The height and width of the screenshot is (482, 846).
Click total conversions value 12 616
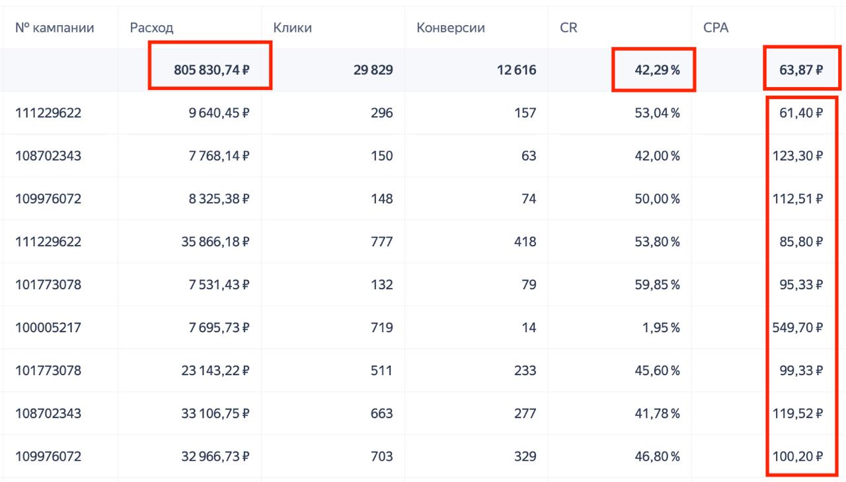(x=517, y=70)
